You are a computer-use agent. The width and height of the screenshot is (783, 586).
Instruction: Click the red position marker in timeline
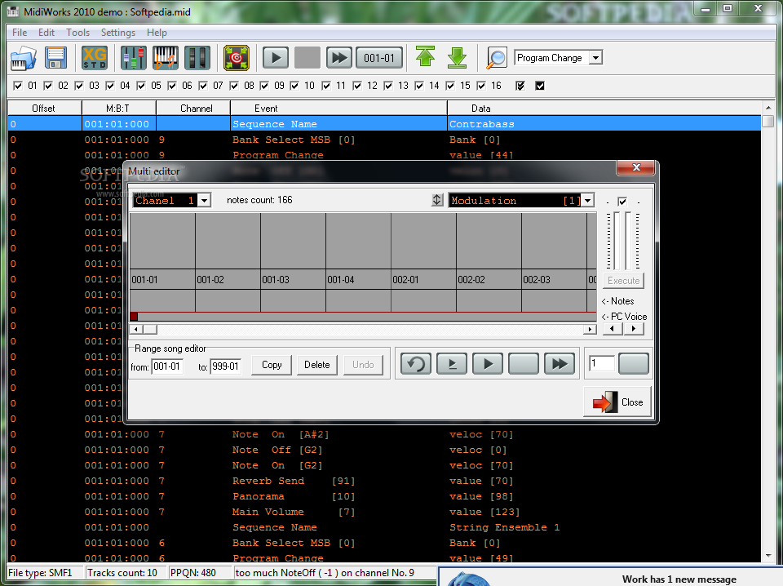[134, 316]
